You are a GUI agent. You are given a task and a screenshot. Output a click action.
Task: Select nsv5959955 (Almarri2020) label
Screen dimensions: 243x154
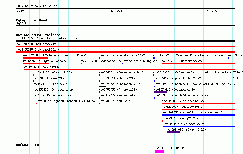tap(118, 90)
